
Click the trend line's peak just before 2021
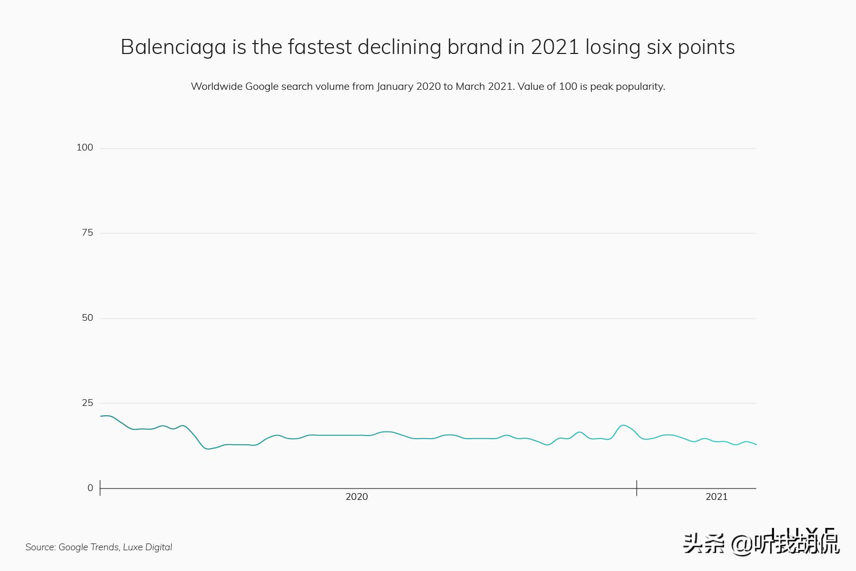pos(623,426)
